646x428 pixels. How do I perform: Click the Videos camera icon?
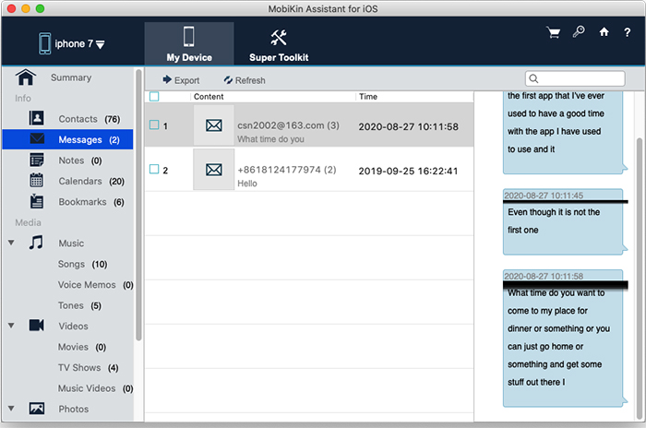[x=36, y=325]
